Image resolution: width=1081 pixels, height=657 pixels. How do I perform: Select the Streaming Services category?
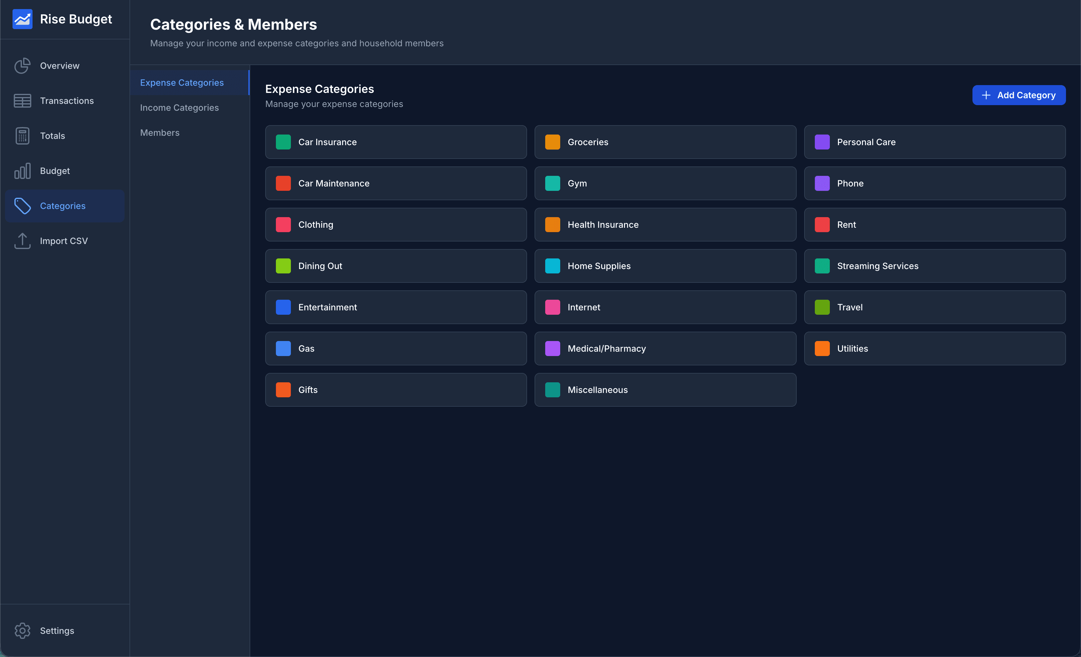[x=935, y=266]
